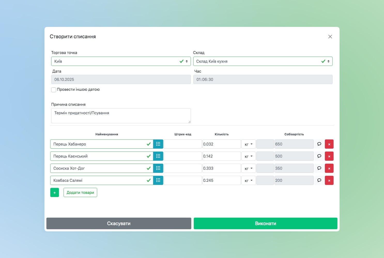Screen dimensions: 384x258
Task: Click the green plus add-row button
Action: coord(55,193)
